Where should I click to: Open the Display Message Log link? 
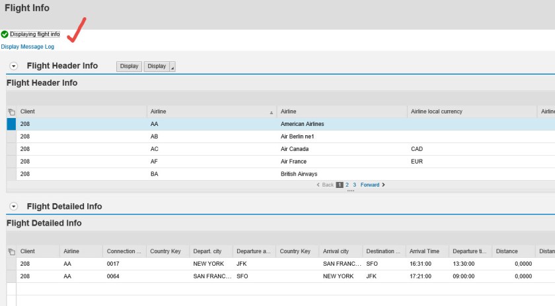tap(28, 47)
